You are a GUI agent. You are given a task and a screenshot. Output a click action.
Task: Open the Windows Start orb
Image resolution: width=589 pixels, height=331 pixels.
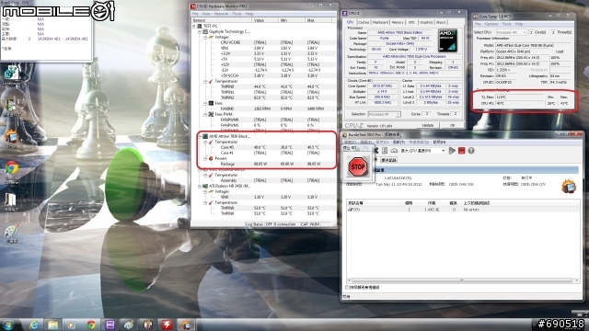click(8, 325)
